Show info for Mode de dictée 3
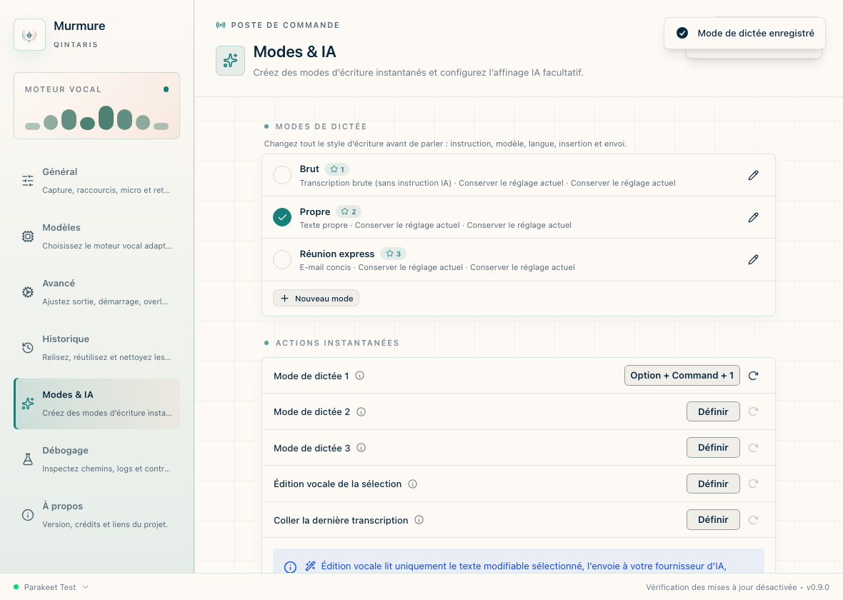The width and height of the screenshot is (843, 600). pos(361,448)
